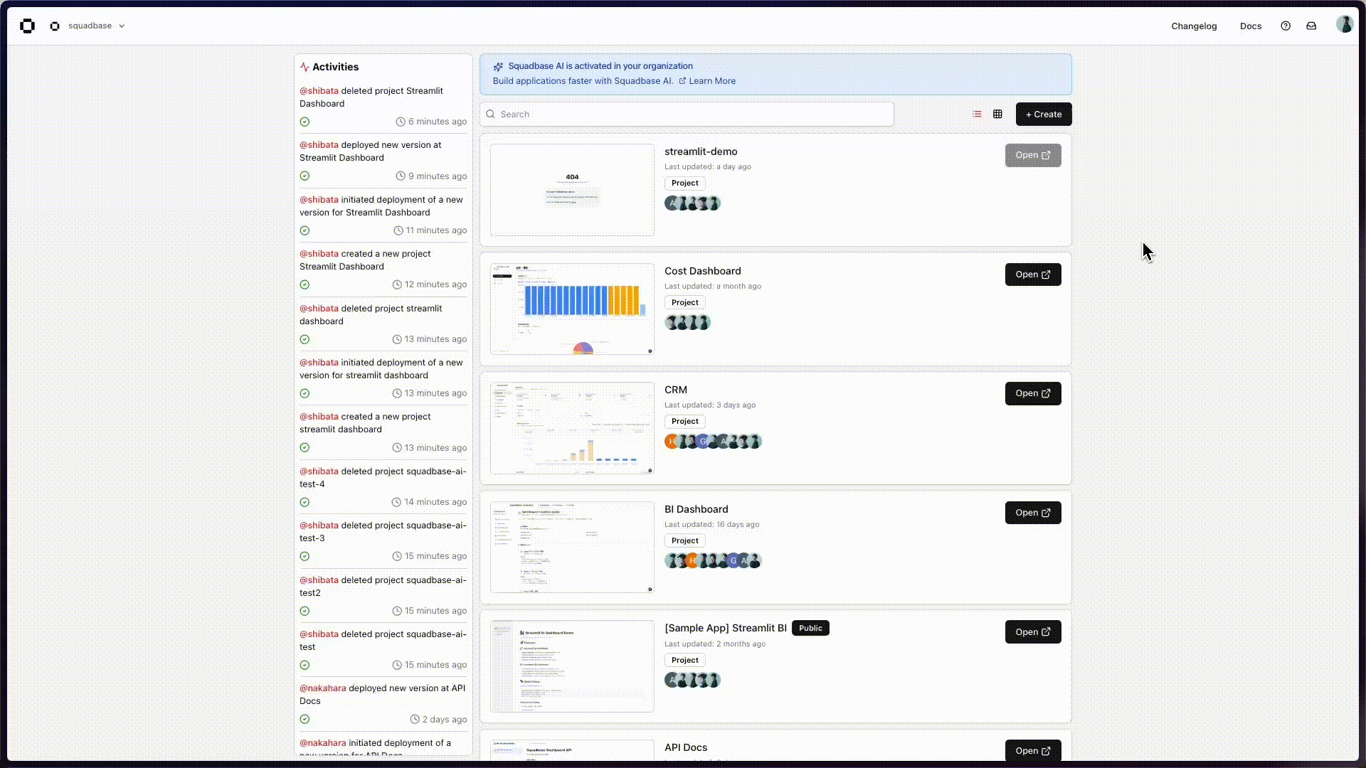Image resolution: width=1366 pixels, height=768 pixels.
Task: Open the inbox notifications icon
Action: point(1311,26)
